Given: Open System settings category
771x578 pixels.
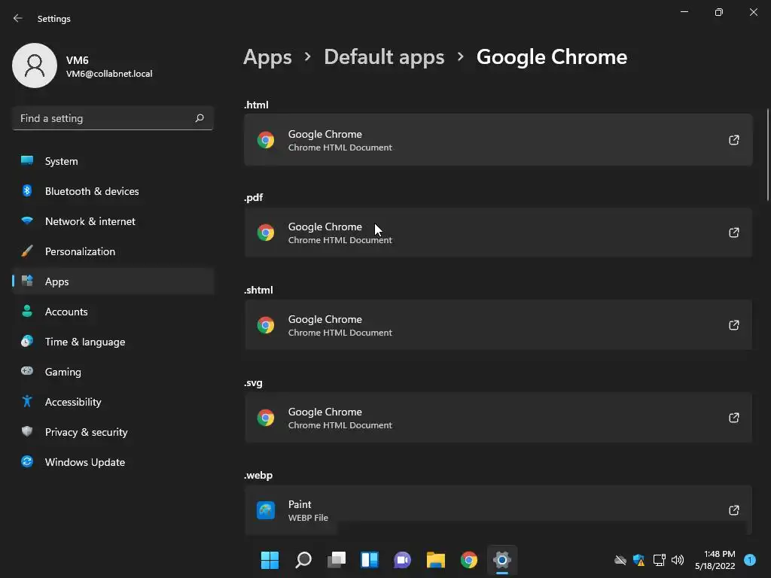Looking at the screenshot, I should [113, 161].
